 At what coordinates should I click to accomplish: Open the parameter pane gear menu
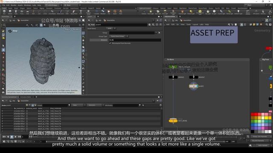pyautogui.click(x=150, y=25)
